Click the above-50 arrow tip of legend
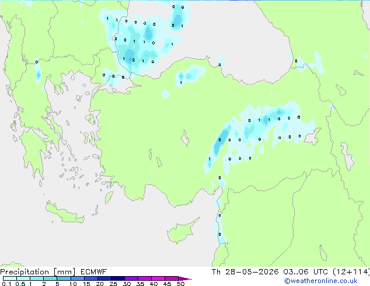 pos(185,278)
